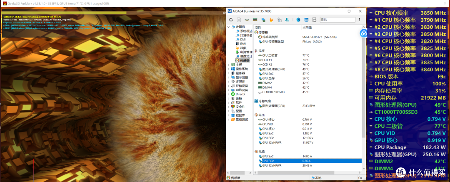
Task: Expand the 操作系统 tree node
Action: [x=229, y=69]
